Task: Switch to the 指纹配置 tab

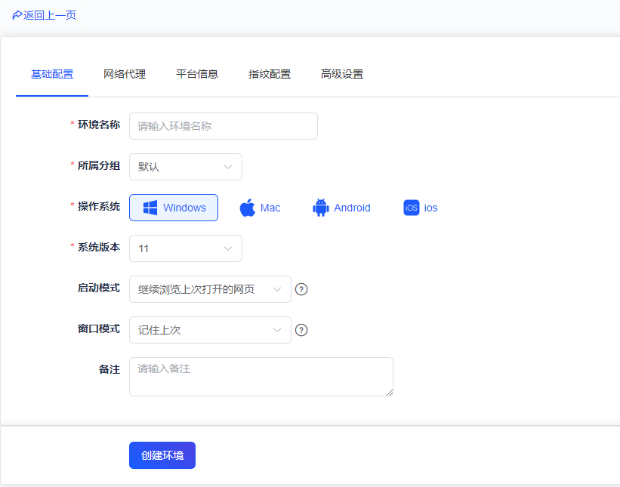Action: 270,74
